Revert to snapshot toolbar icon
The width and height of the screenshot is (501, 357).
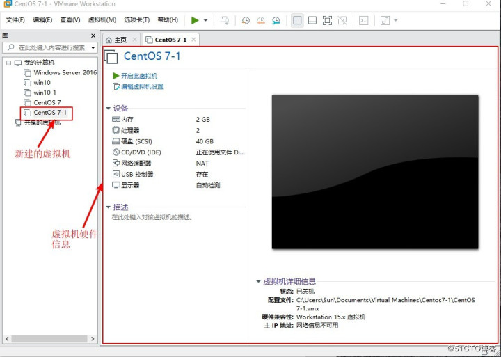pyautogui.click(x=261, y=20)
